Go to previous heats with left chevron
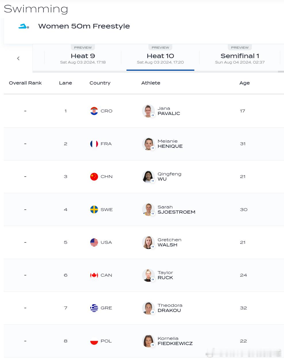The height and width of the screenshot is (360, 284). pos(18,58)
